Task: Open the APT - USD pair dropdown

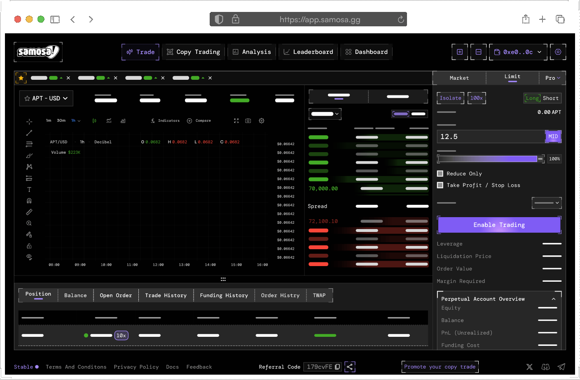Action: (x=46, y=98)
